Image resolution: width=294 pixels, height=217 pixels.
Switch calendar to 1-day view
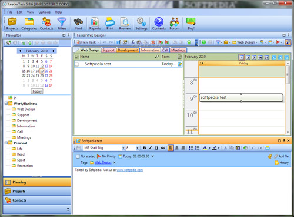[x=242, y=57]
